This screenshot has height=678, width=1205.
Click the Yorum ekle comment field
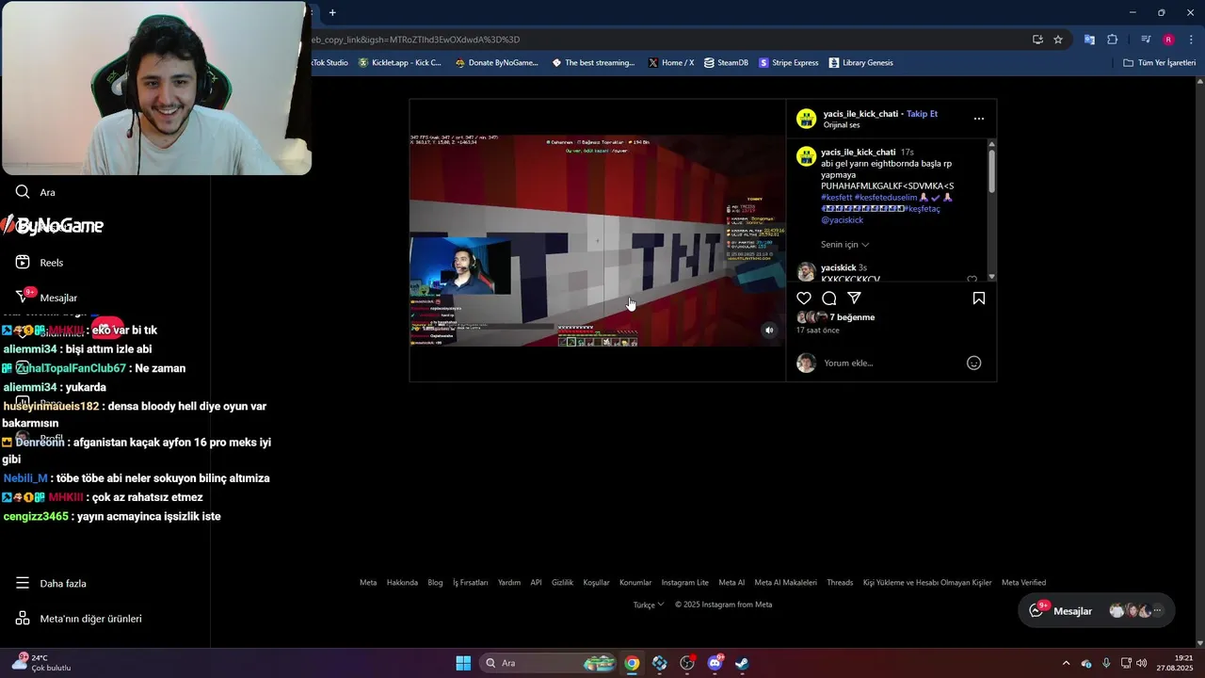(890, 363)
